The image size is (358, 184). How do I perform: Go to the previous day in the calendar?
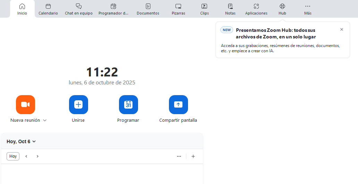tap(26, 156)
